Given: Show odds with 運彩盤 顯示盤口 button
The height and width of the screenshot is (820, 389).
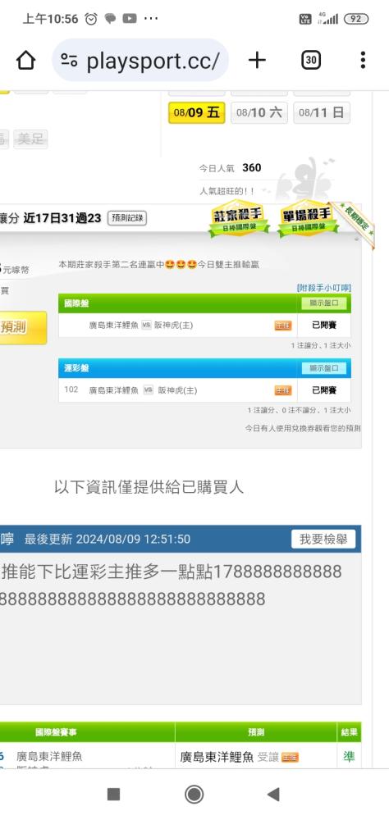Looking at the screenshot, I should pos(324,368).
